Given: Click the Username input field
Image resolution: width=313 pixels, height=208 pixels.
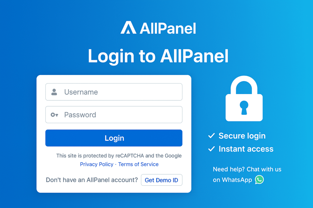Looking at the screenshot, I should (x=114, y=92).
